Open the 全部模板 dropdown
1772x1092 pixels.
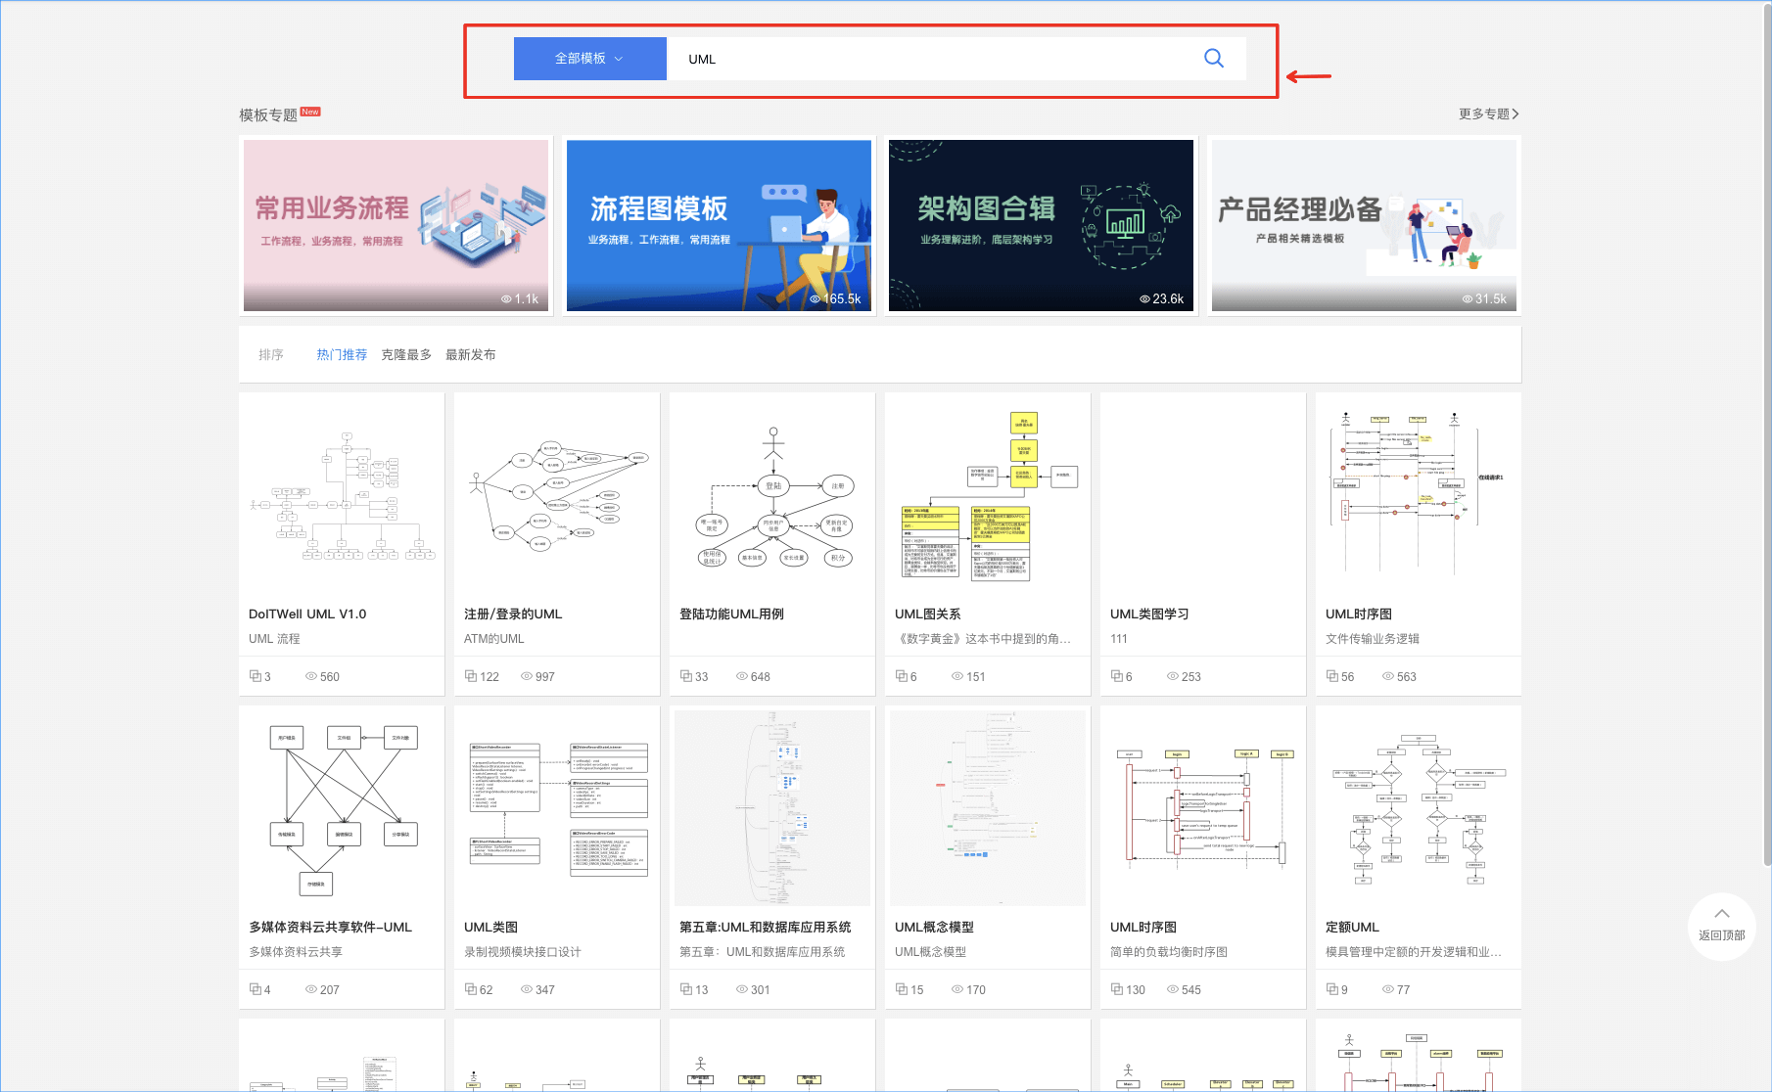pyautogui.click(x=589, y=59)
